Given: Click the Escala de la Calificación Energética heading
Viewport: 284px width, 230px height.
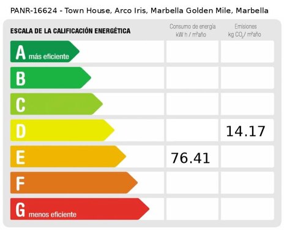Looking at the screenshot, I should coord(70,31).
